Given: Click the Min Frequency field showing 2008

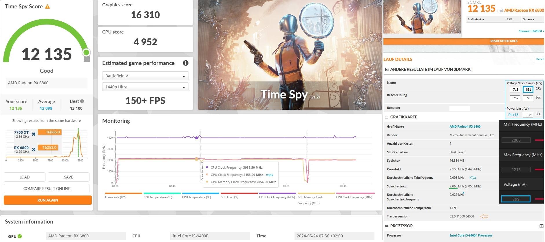Looking at the screenshot, I should pos(516,140).
